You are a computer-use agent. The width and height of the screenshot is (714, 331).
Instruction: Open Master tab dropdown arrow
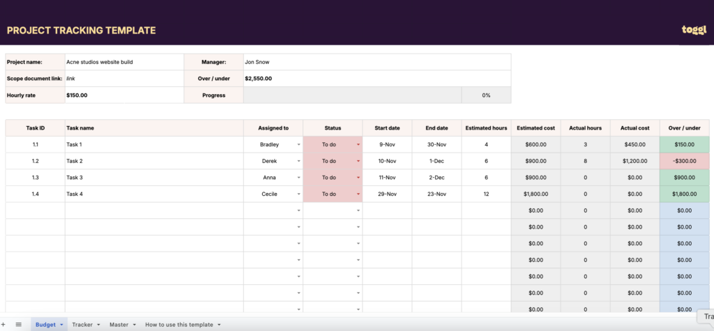(x=135, y=325)
